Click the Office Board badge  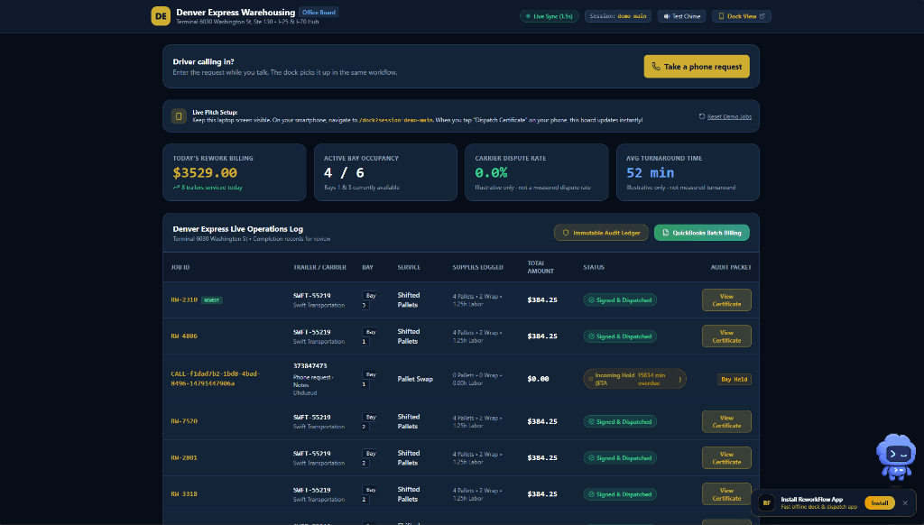pos(319,13)
